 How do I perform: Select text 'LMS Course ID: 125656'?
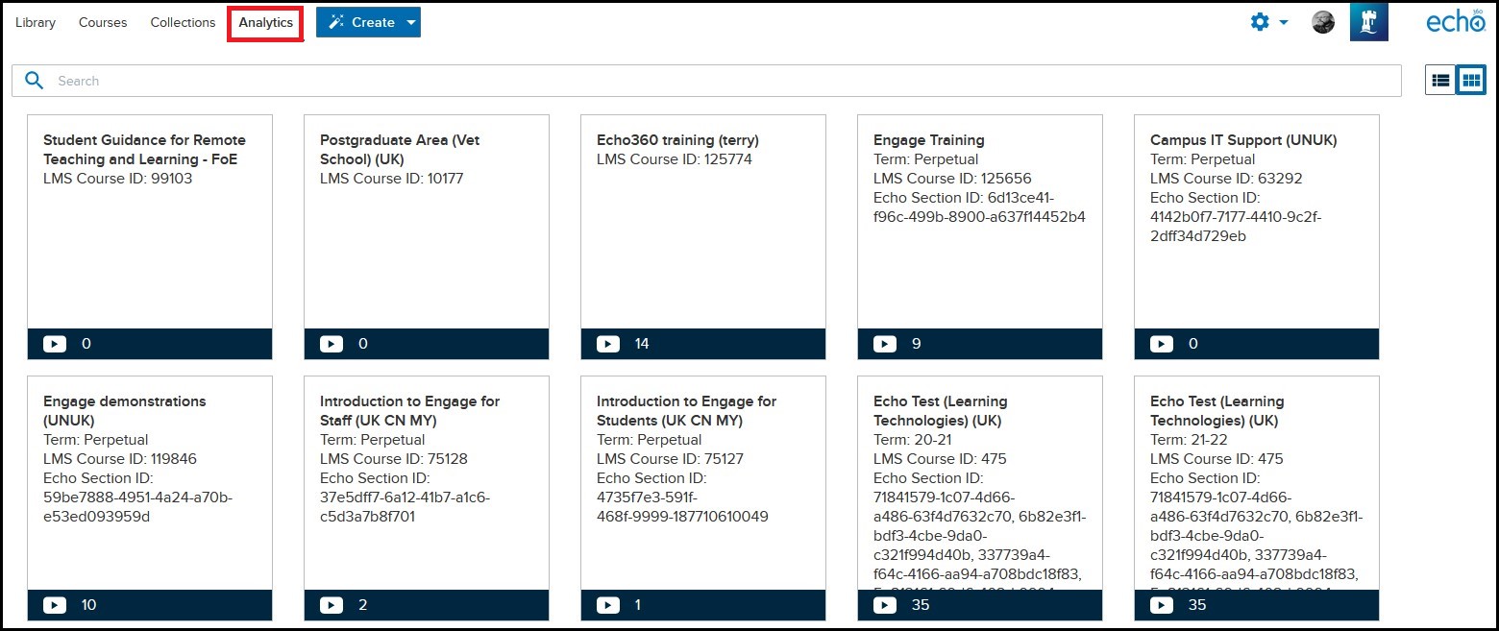pyautogui.click(x=952, y=179)
